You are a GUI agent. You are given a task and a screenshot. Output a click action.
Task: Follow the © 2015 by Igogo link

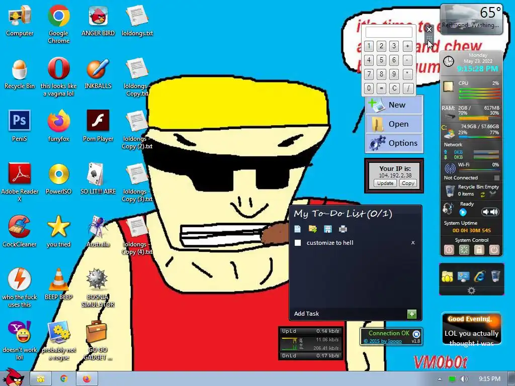(x=383, y=341)
